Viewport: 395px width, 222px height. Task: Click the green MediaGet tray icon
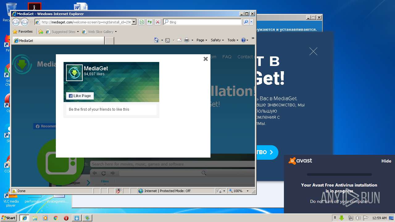pos(342,218)
